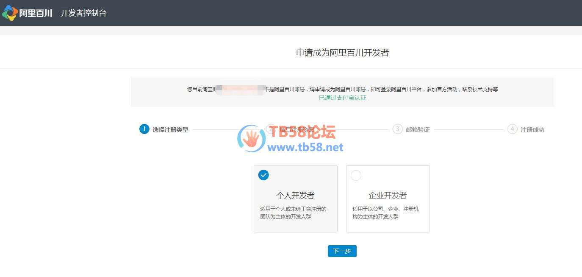Image resolution: width=582 pixels, height=277 pixels.
Task: Click the 申请成为阿里百川开发者 page heading
Action: click(x=342, y=53)
